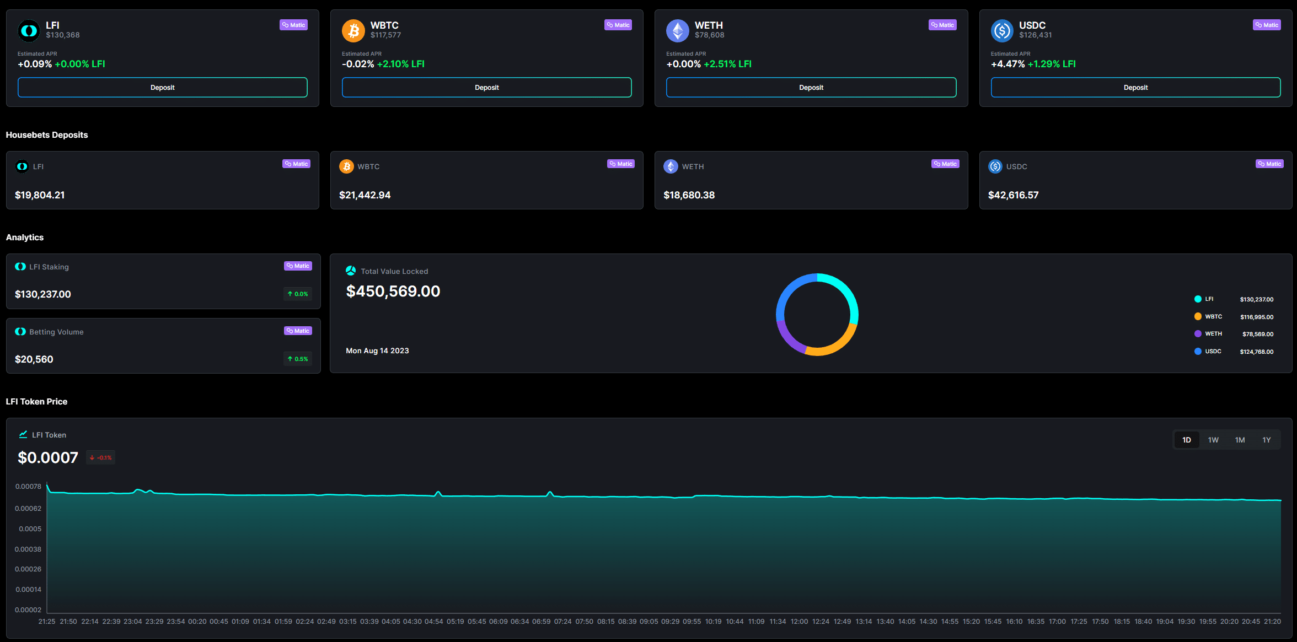Click the WETH Ethereum icon

677,31
